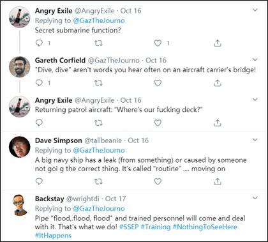Reply to Dave Simpson's navy ship tweet
The width and height of the screenshot is (268, 242).
point(40,181)
